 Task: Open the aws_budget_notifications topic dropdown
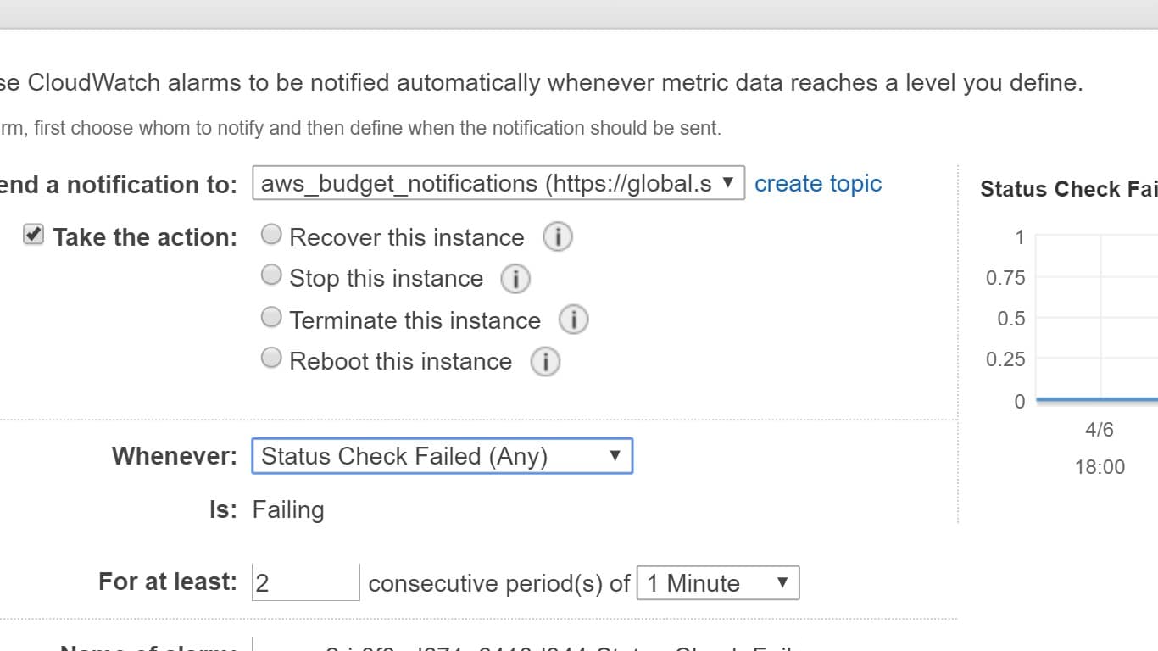click(x=492, y=182)
